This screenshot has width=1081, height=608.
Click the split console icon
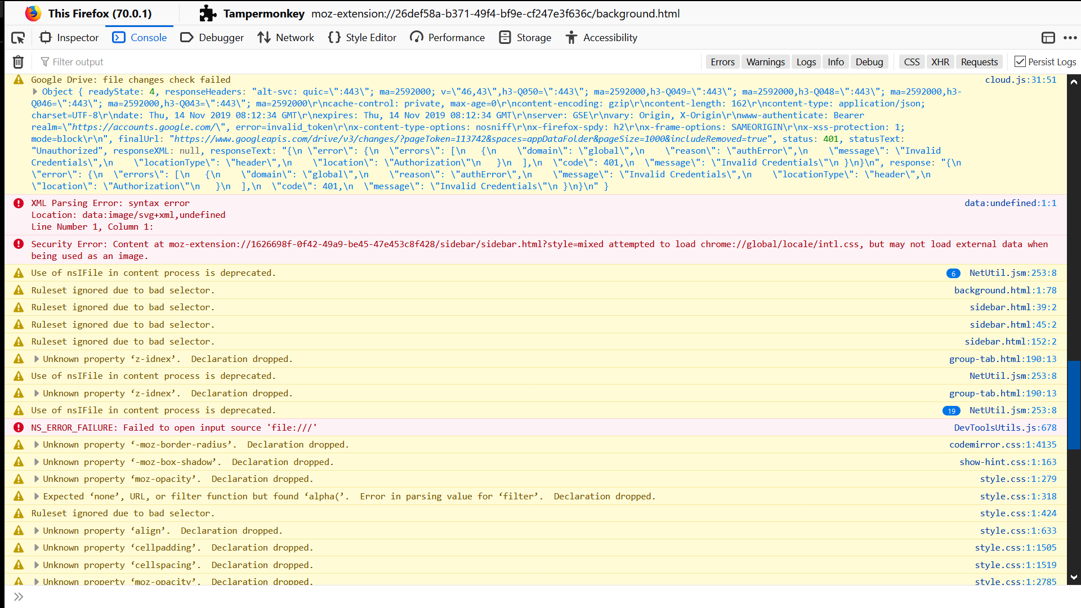point(1048,38)
